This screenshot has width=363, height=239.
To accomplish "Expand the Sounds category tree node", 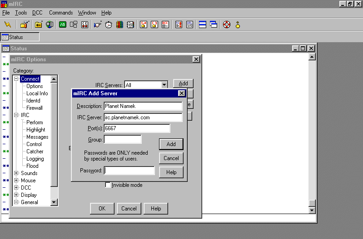I will tap(16, 173).
